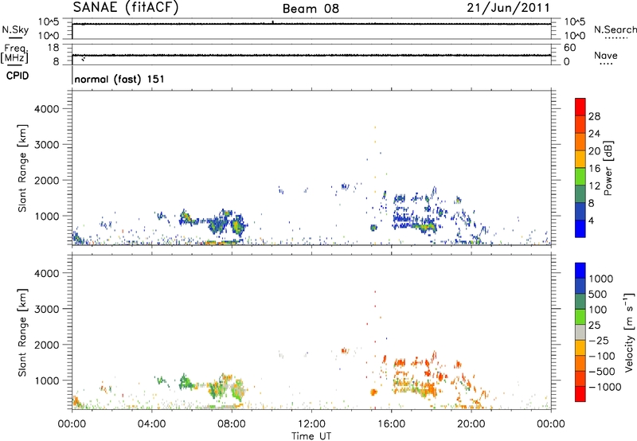
Task: Click the Freq. [MHz] axis label
Action: [x=14, y=53]
